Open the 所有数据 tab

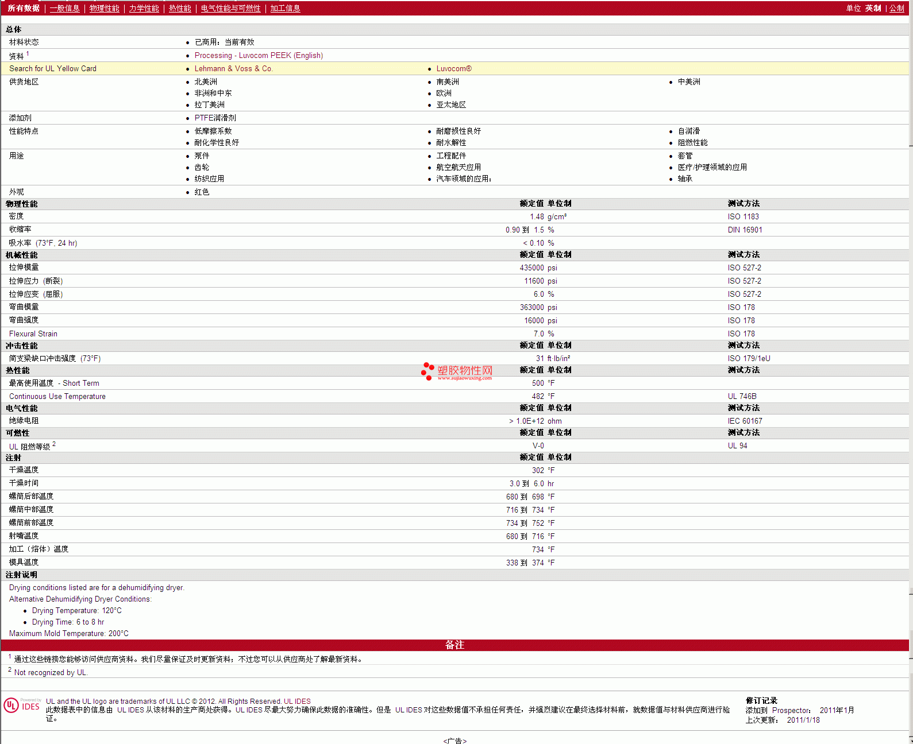coord(24,8)
